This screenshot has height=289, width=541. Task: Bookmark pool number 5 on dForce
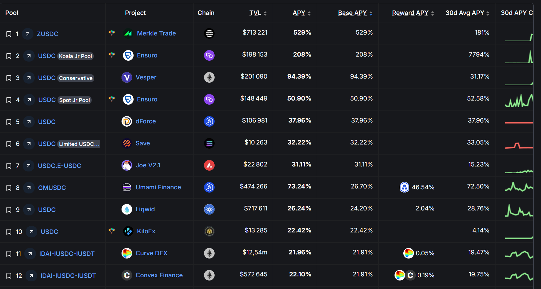(9, 122)
